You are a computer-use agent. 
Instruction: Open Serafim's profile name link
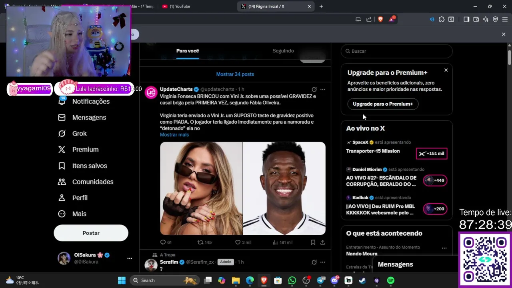(169, 262)
